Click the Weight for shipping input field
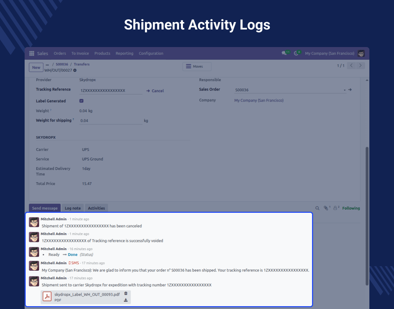The height and width of the screenshot is (309, 394). click(x=111, y=121)
